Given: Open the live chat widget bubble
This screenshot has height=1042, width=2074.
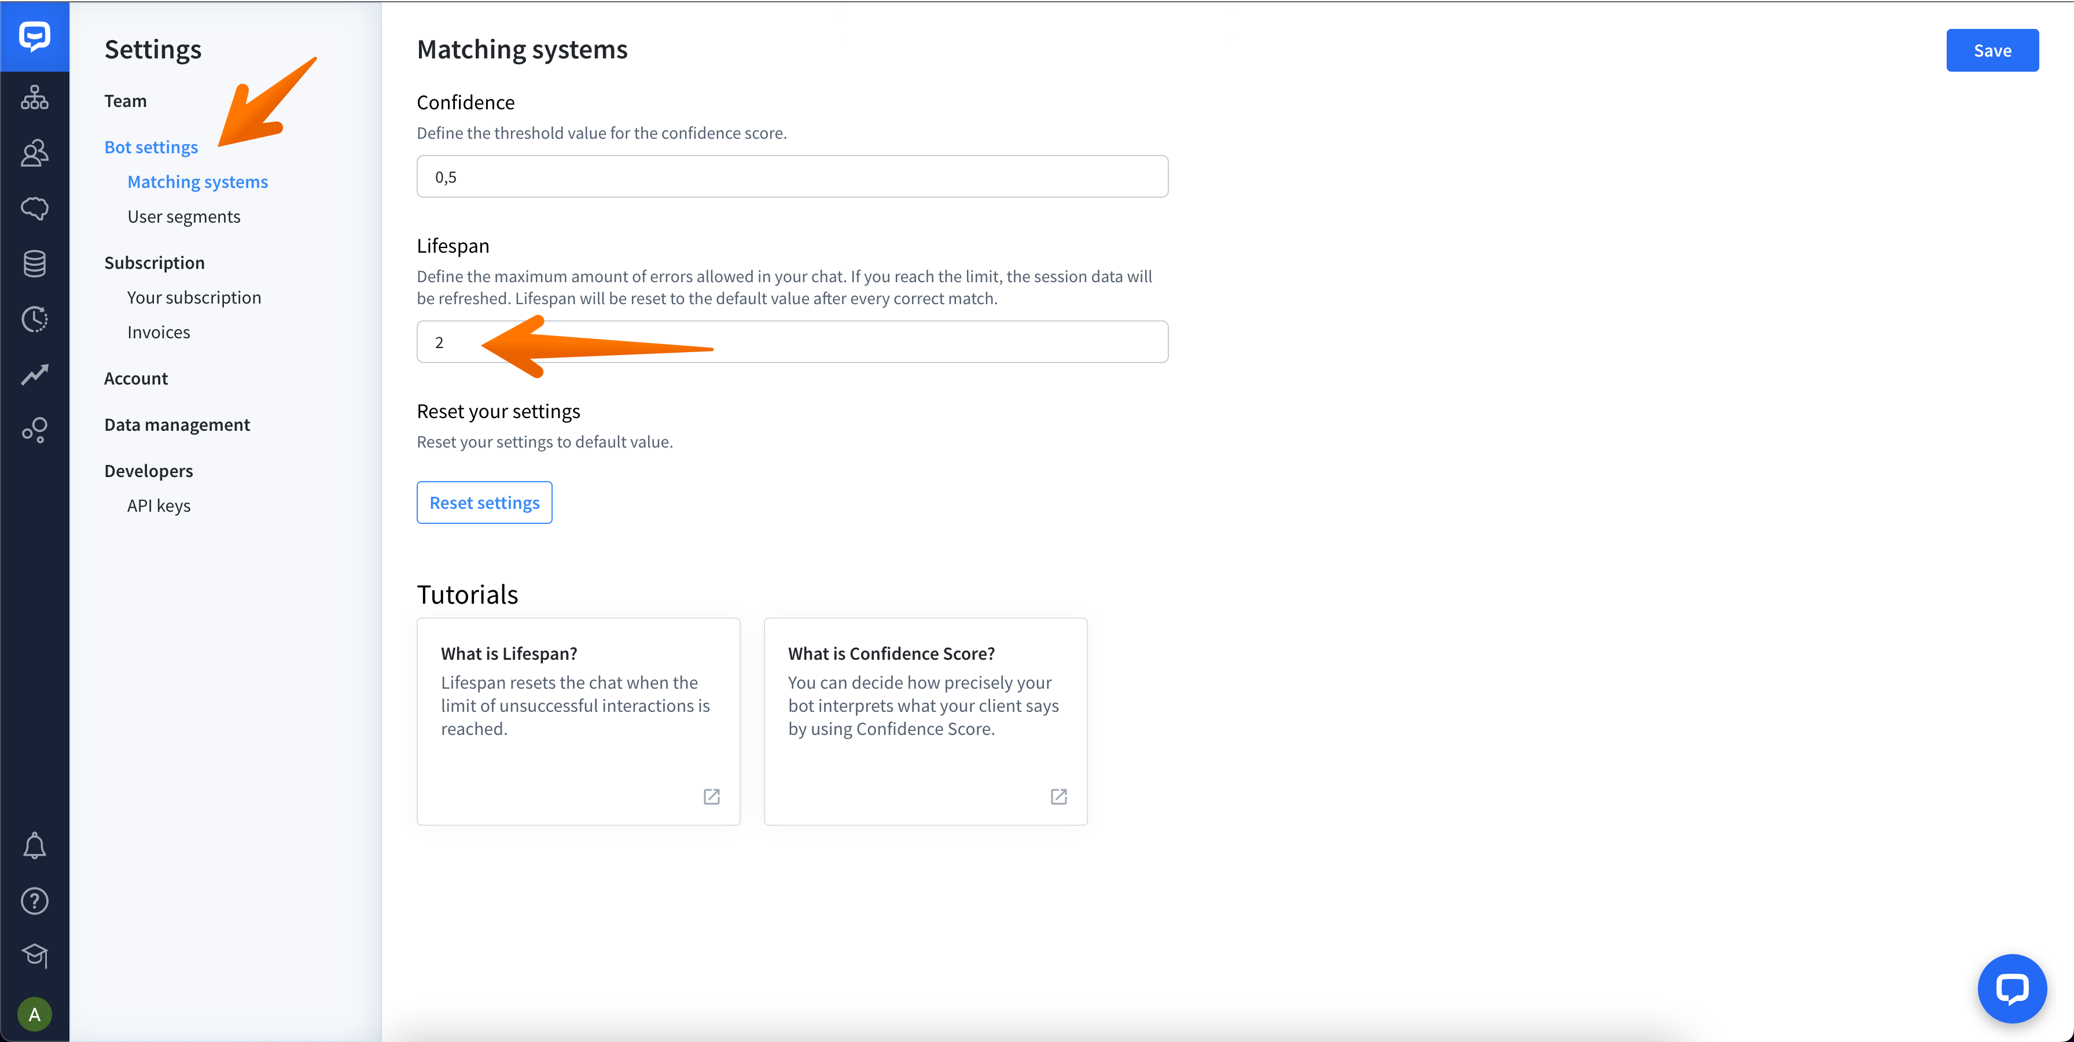Looking at the screenshot, I should [2011, 988].
